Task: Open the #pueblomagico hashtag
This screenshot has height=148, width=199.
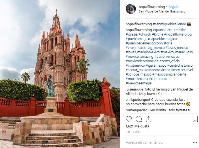Action: pyautogui.click(x=138, y=39)
